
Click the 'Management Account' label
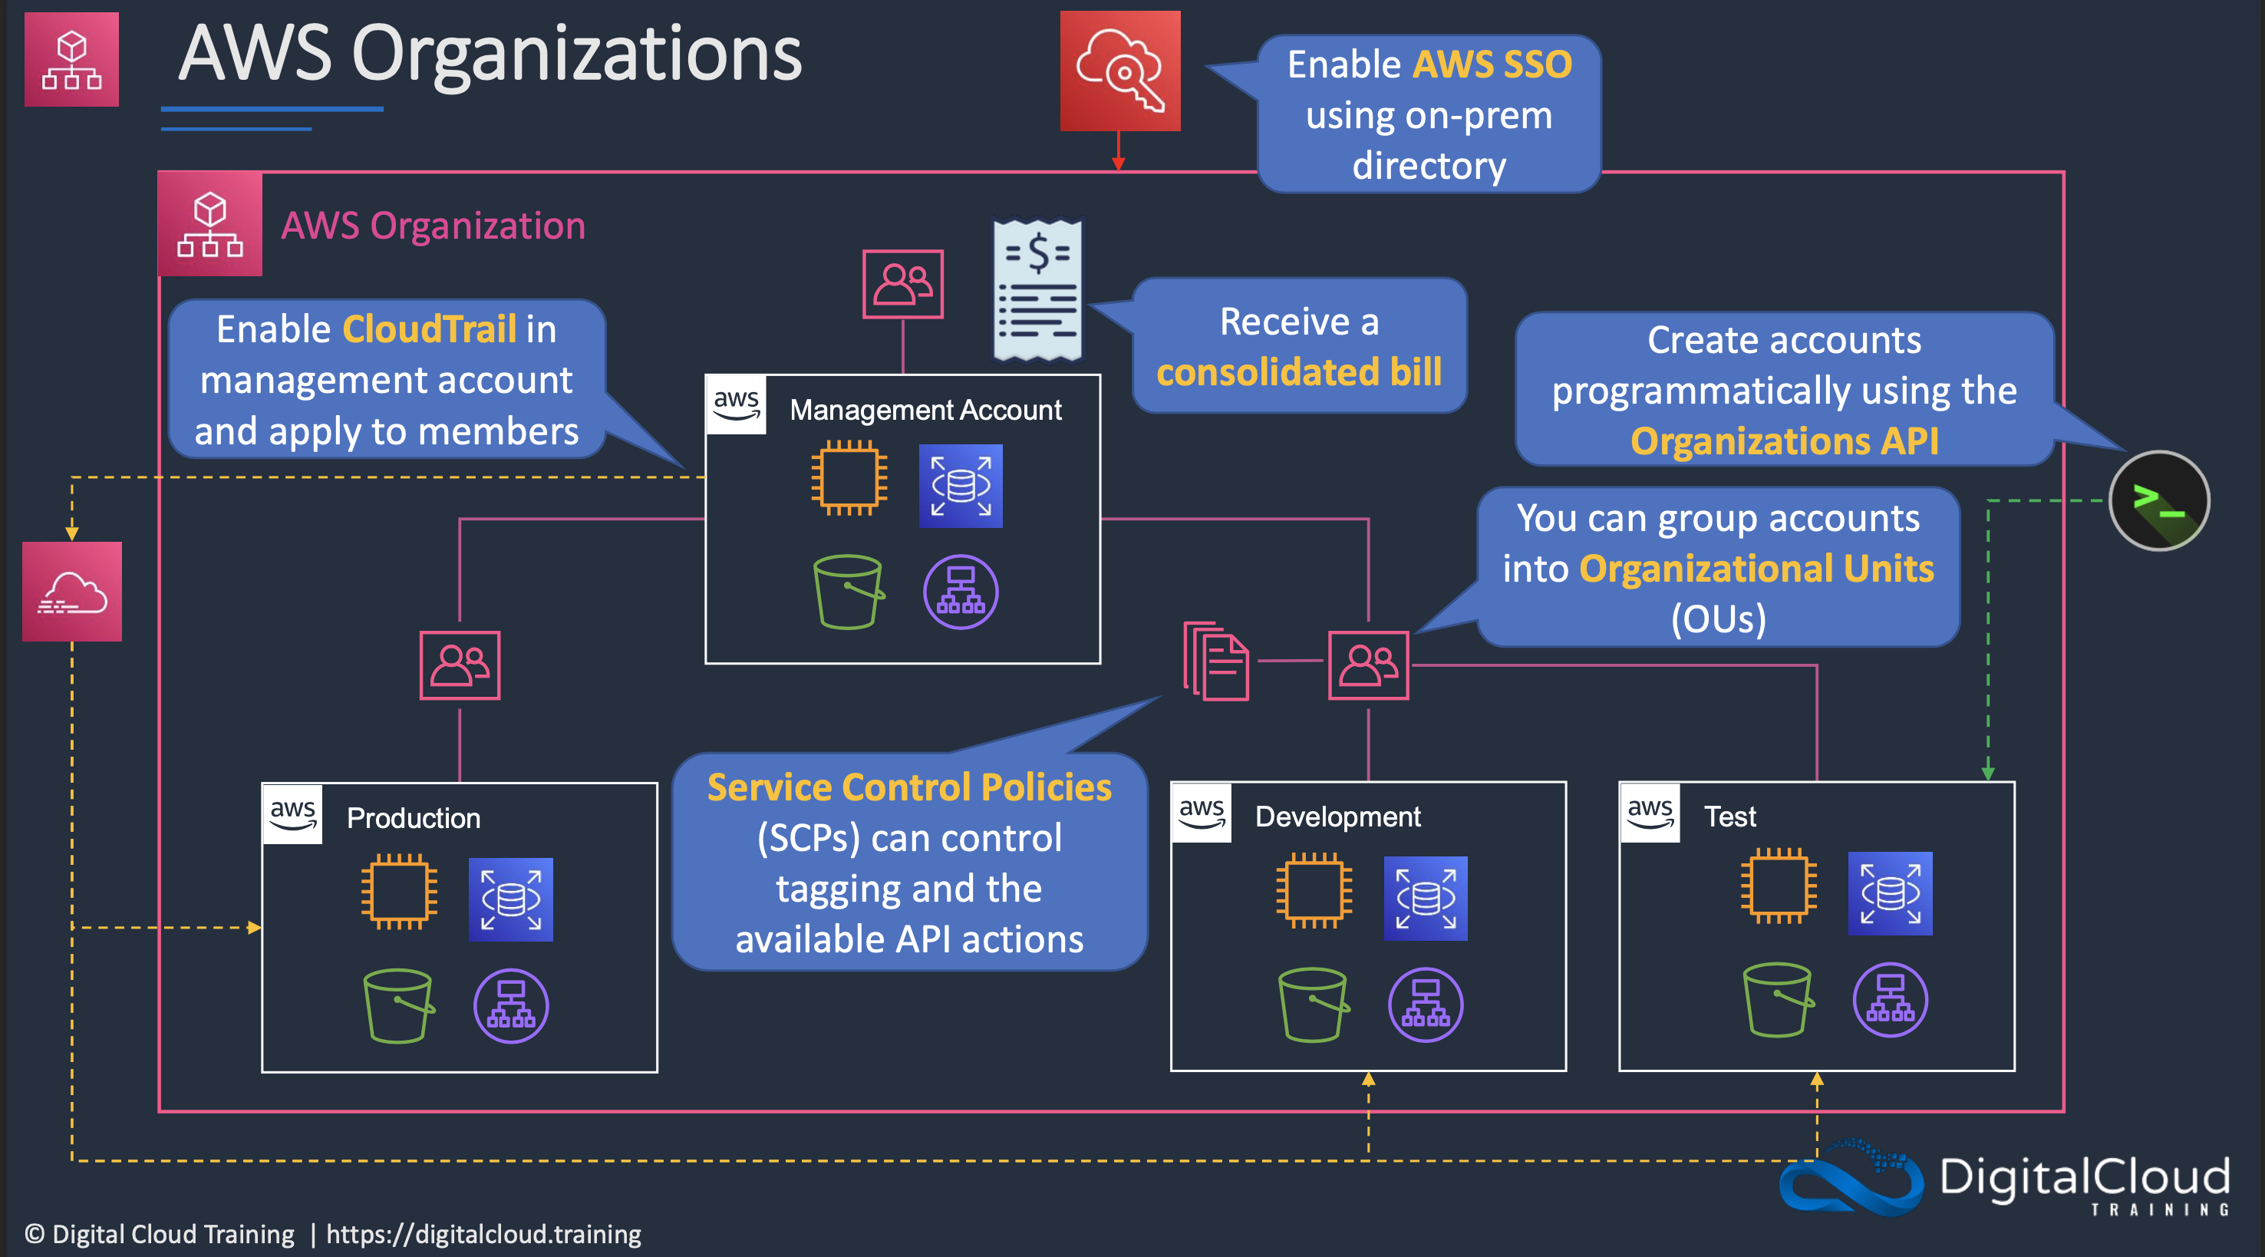point(925,410)
